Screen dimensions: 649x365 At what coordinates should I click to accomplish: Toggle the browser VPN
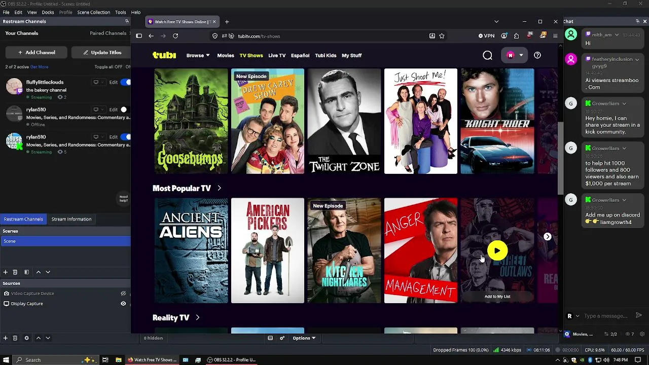486,36
